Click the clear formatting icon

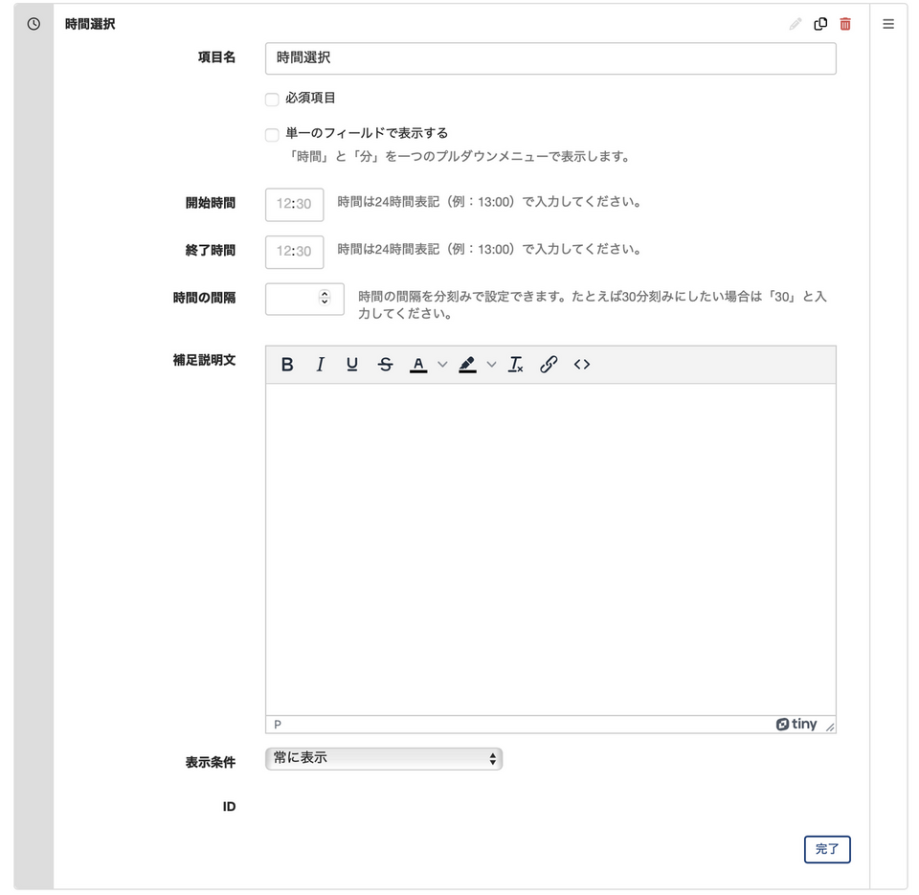tap(516, 365)
